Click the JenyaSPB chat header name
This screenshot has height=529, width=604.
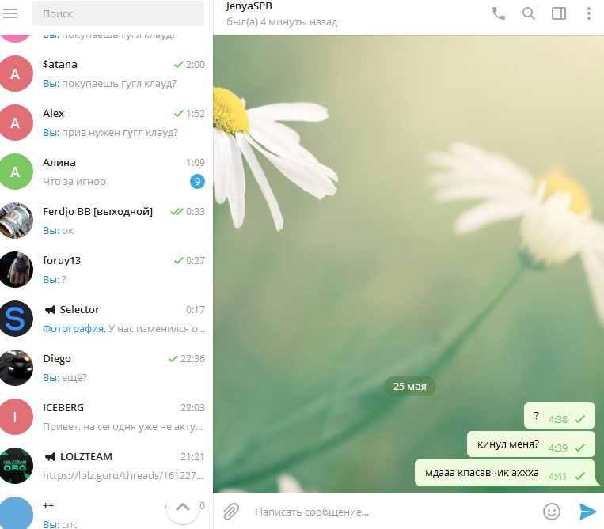249,6
